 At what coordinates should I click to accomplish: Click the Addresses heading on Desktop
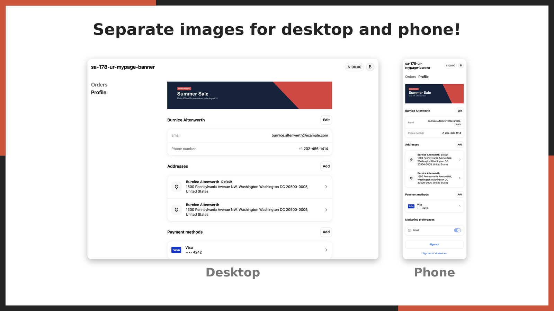coord(178,166)
